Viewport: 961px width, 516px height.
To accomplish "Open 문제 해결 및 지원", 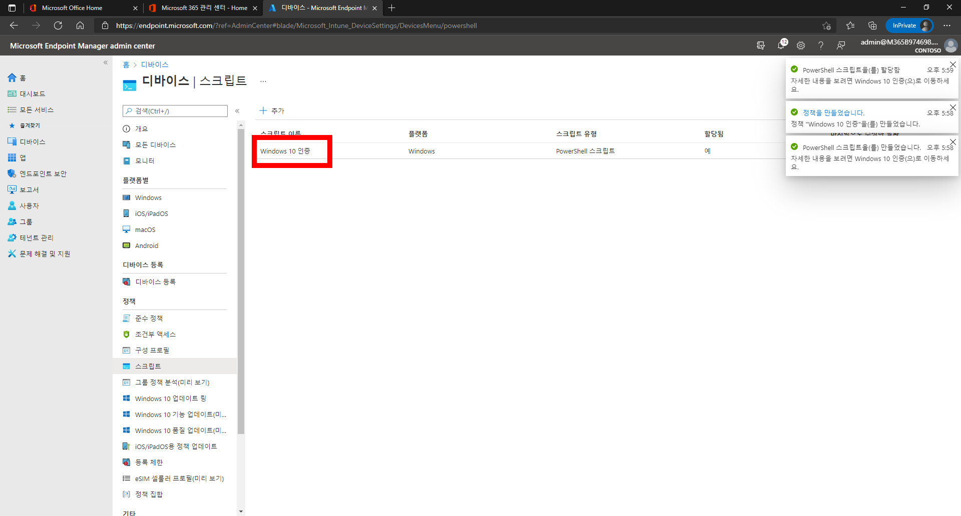I will coord(39,254).
